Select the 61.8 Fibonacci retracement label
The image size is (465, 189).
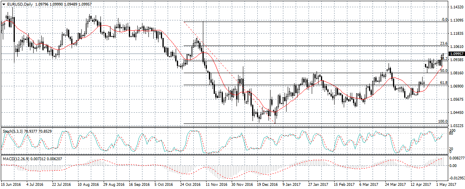[443, 83]
